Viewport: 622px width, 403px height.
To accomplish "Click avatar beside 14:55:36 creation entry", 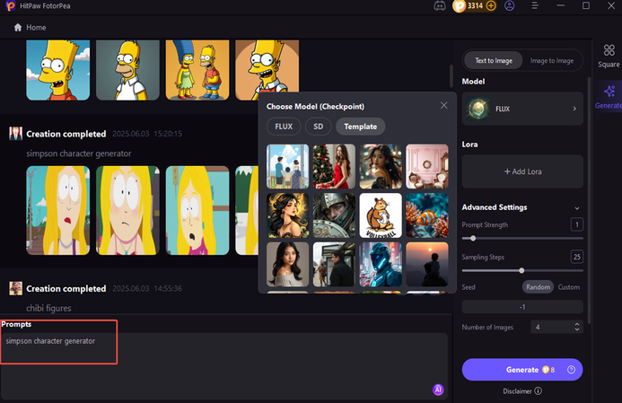I will tap(16, 288).
